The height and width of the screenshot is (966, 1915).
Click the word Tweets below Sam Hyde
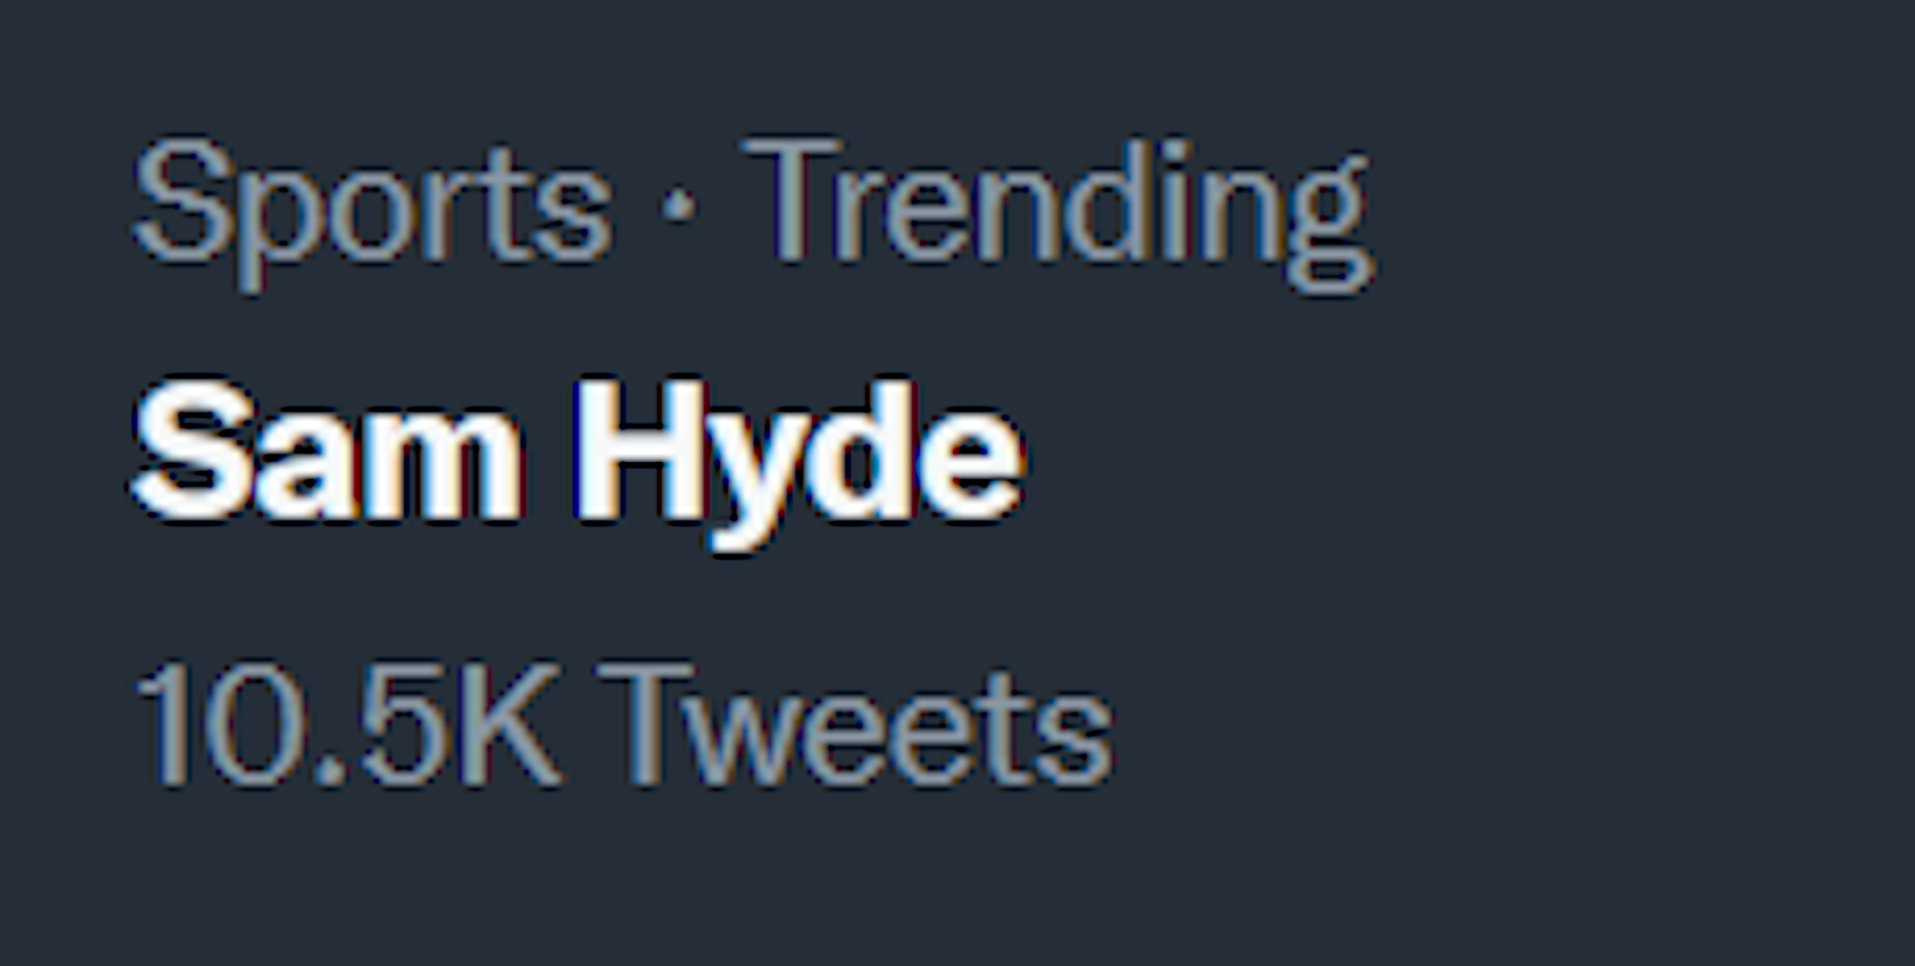click(855, 724)
